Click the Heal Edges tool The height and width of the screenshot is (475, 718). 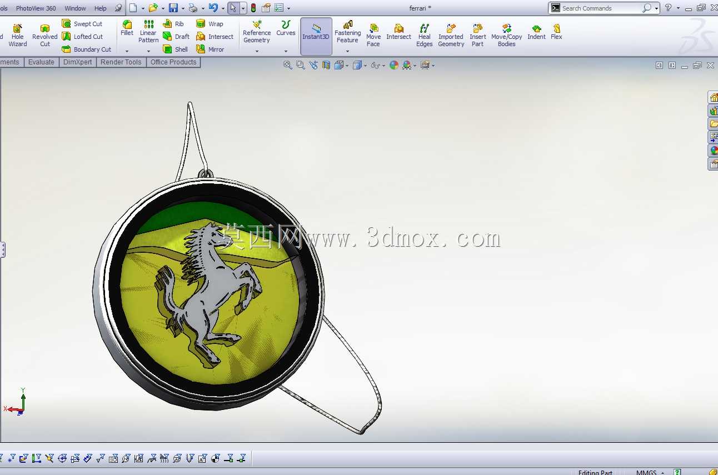tap(425, 36)
